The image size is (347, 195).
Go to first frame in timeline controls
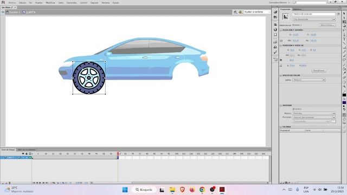[34, 183]
